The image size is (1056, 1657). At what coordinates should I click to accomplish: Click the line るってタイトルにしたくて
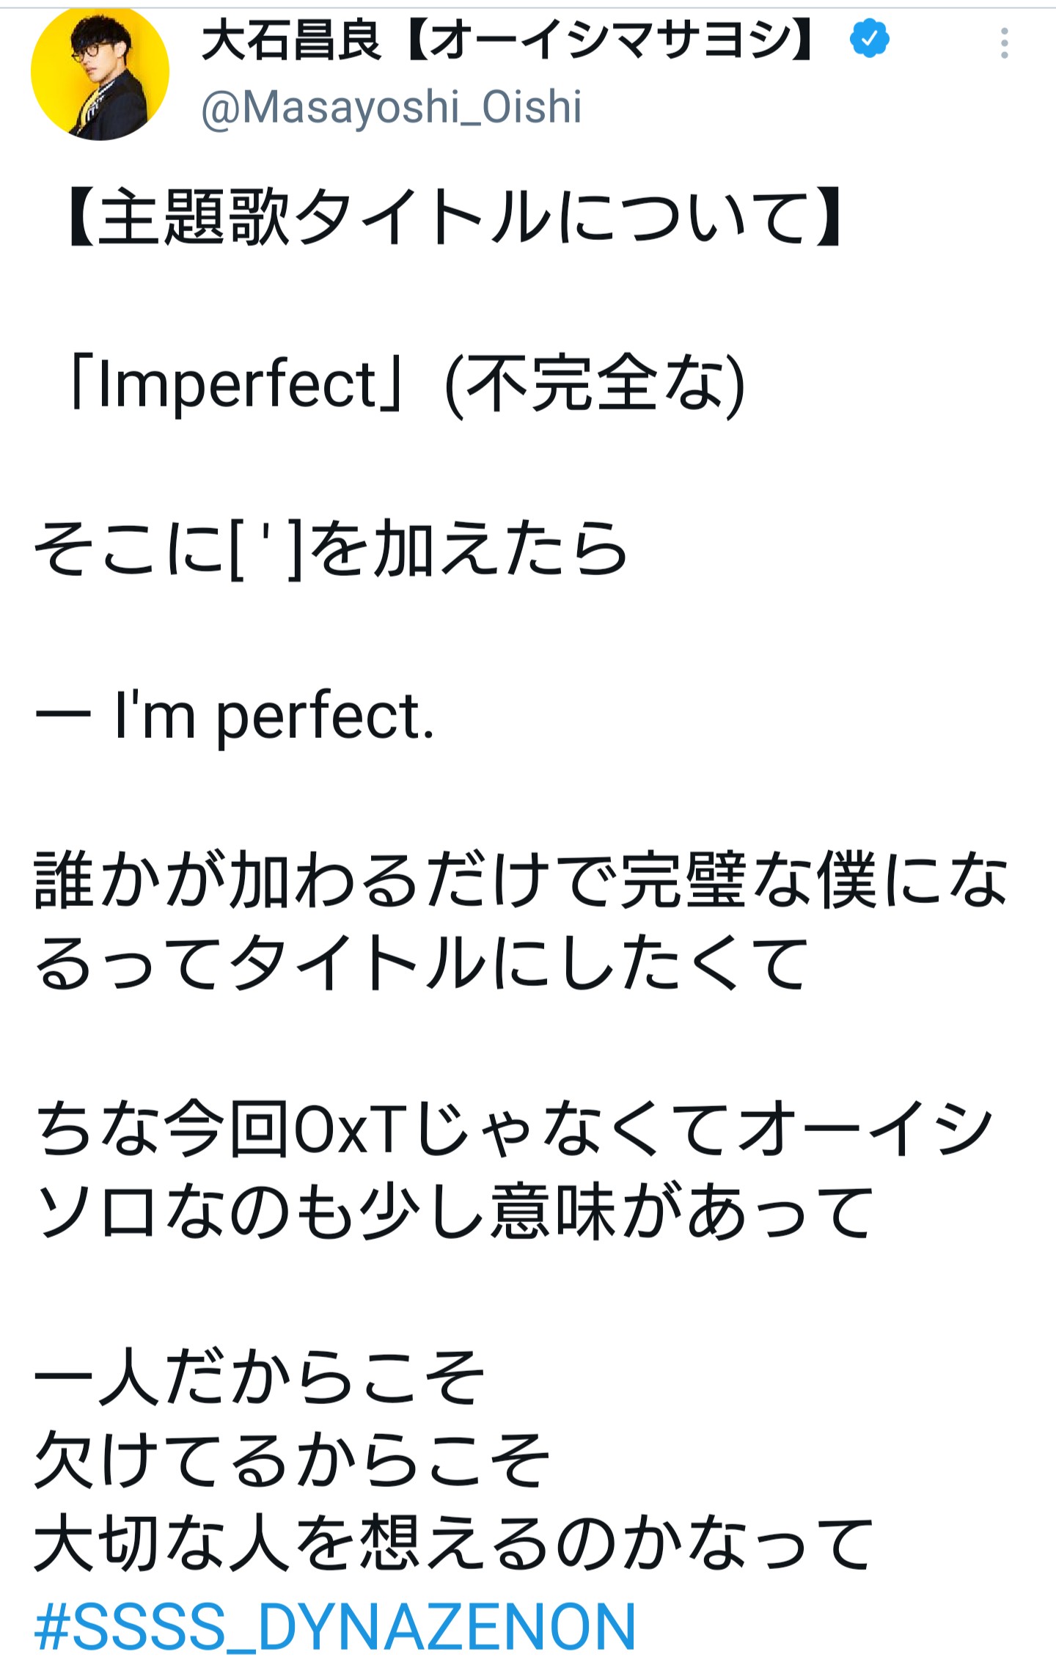[x=422, y=963]
